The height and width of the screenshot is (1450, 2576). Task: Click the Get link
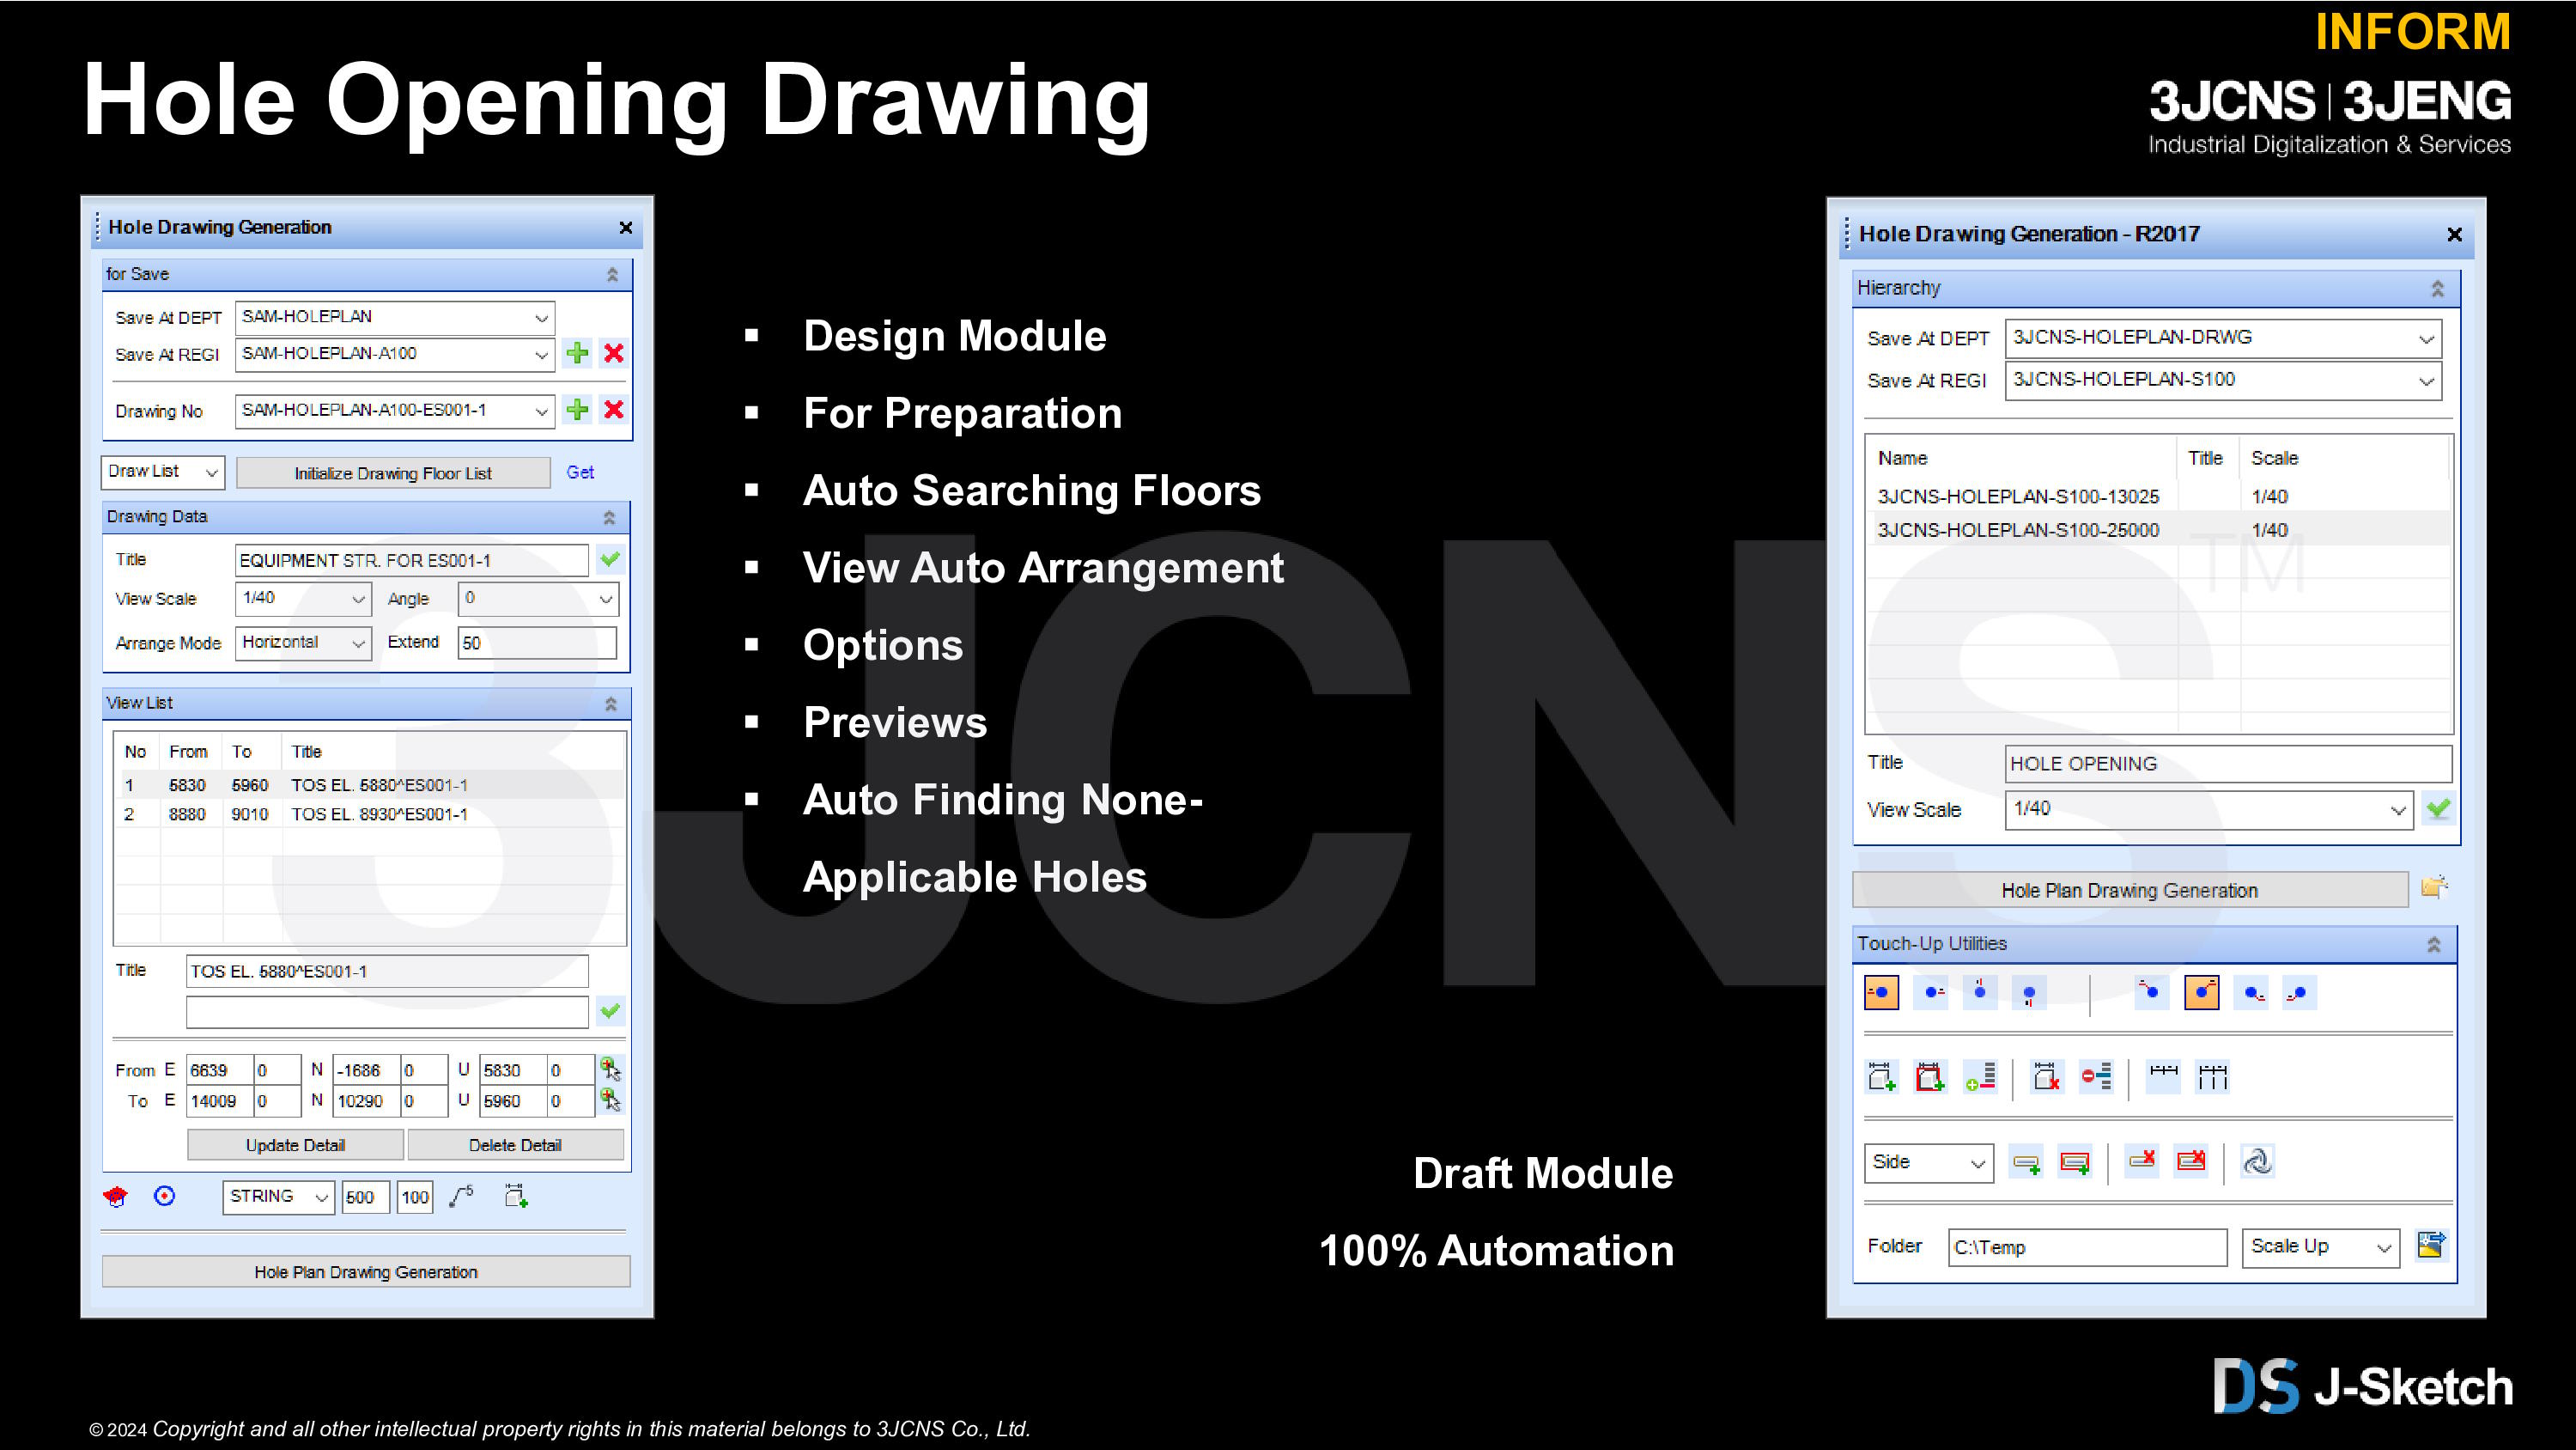580,472
